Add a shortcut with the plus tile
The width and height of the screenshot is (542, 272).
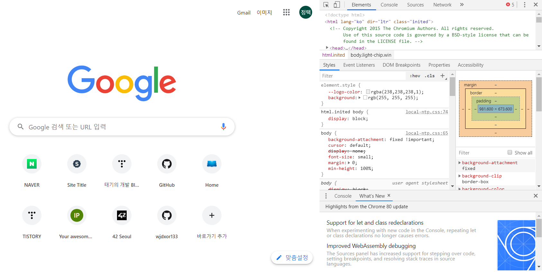click(212, 215)
